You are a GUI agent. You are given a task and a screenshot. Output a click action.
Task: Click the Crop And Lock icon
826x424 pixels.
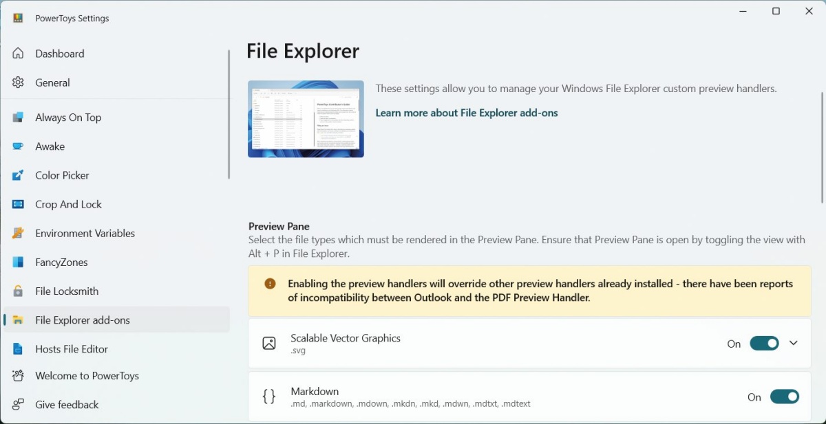(x=18, y=204)
